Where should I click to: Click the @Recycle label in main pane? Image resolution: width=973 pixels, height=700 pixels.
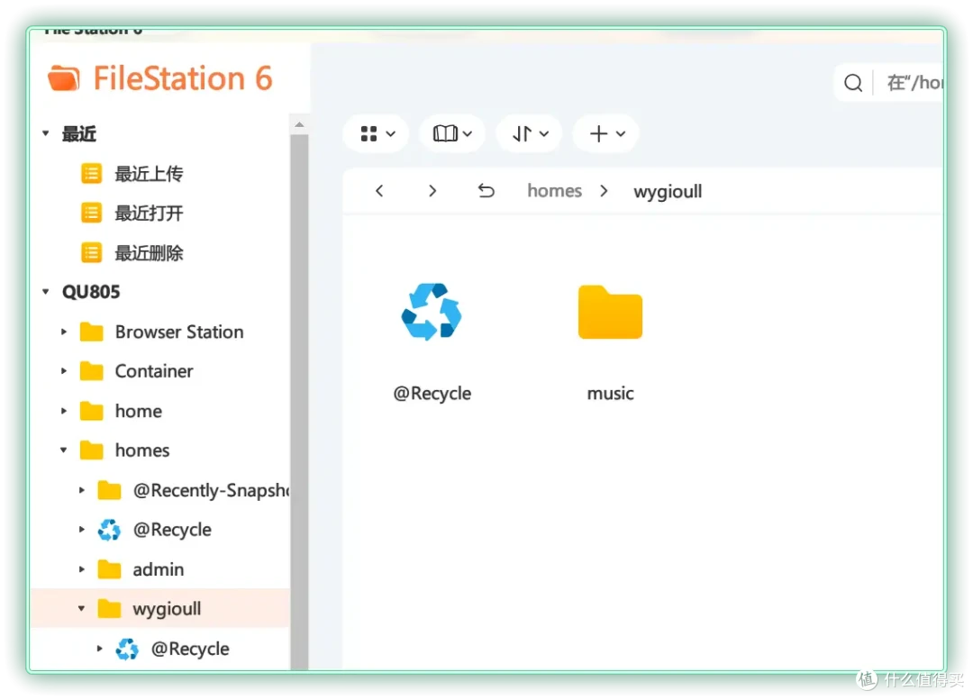click(432, 394)
